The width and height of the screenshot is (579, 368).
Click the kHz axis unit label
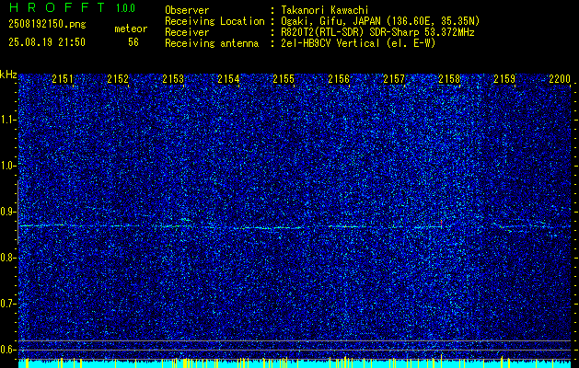(x=8, y=75)
